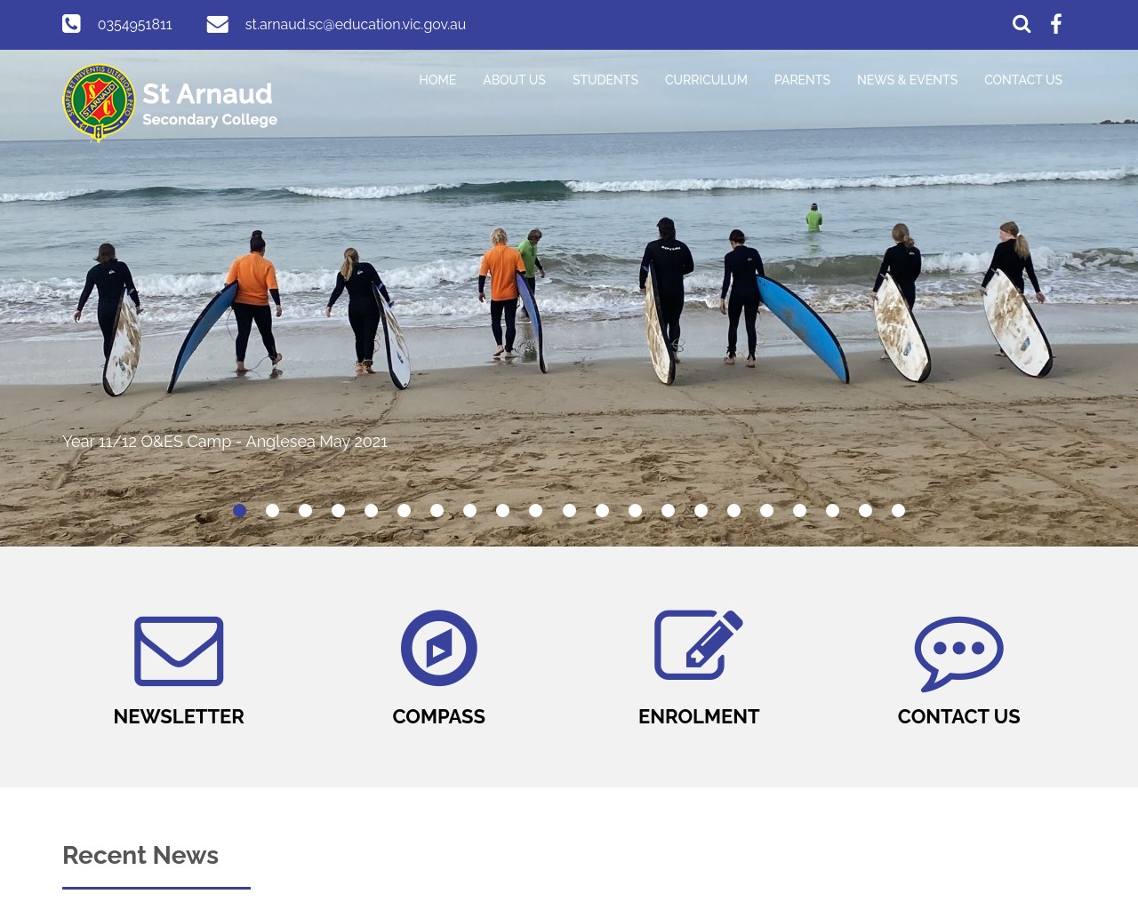Click the beach surf camp slide image
The height and width of the screenshot is (910, 1138).
pos(569,302)
